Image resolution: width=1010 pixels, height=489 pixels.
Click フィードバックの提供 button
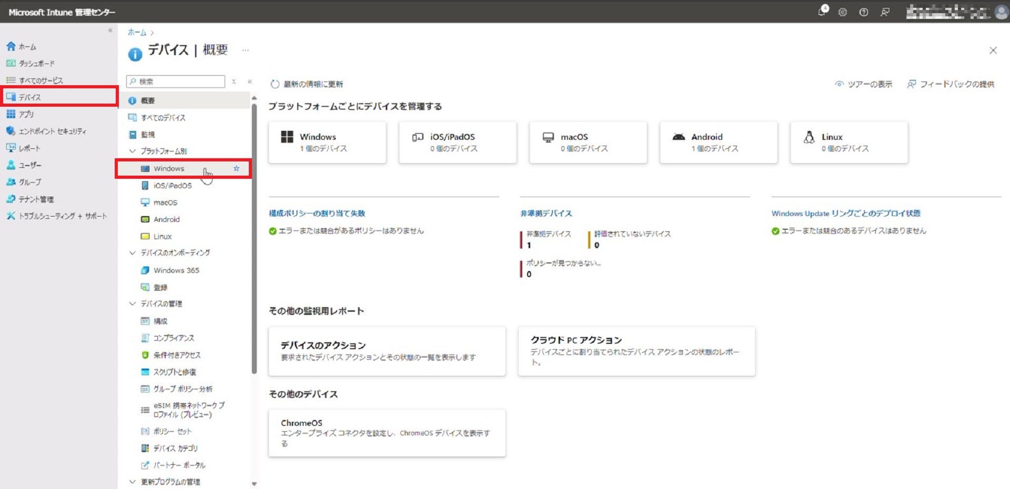[x=951, y=84]
